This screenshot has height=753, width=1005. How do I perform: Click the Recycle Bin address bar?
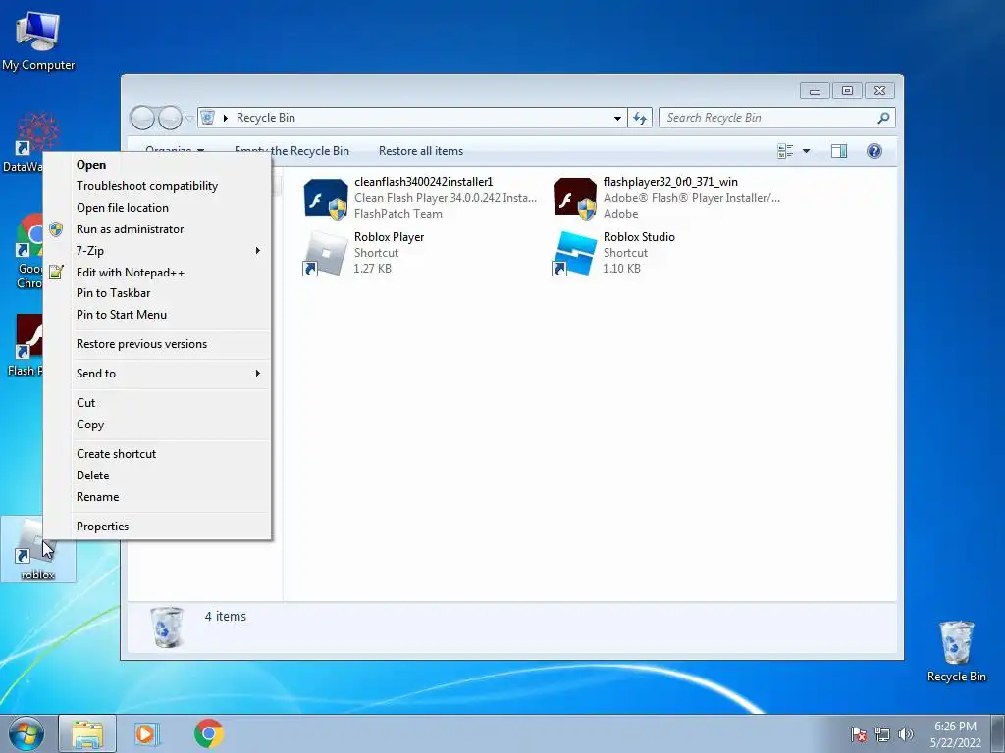click(412, 118)
